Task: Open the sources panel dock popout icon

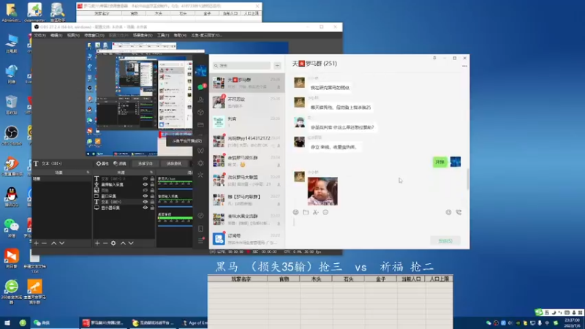Action: pyautogui.click(x=151, y=173)
